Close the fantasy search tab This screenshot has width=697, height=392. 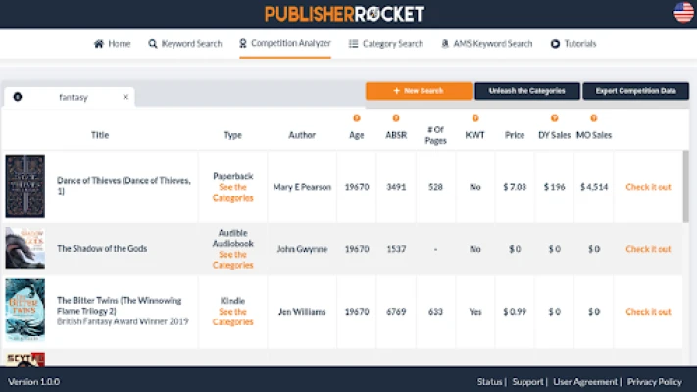[125, 97]
